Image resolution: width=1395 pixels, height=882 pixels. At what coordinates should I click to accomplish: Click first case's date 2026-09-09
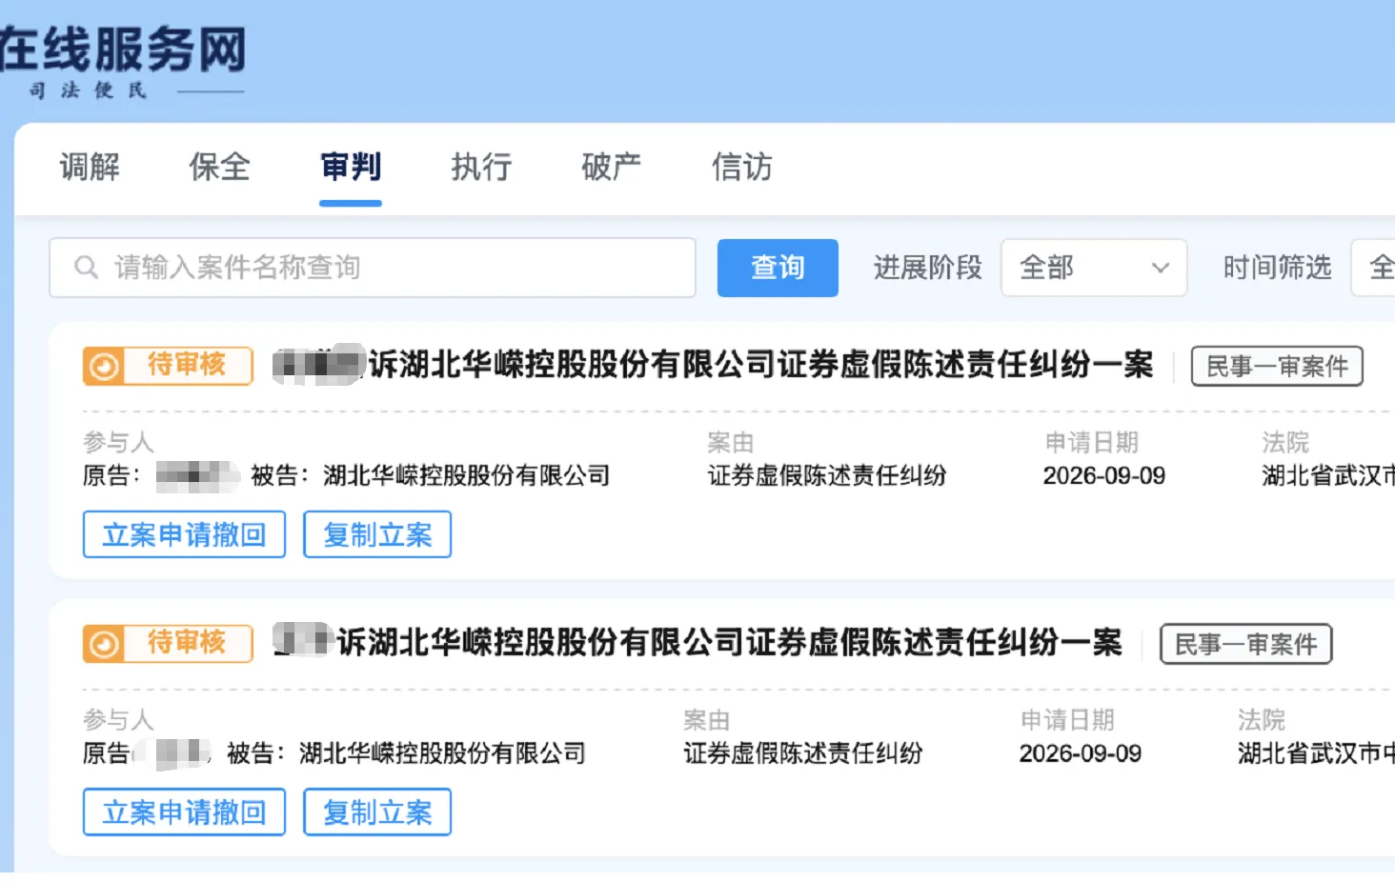(x=1104, y=475)
